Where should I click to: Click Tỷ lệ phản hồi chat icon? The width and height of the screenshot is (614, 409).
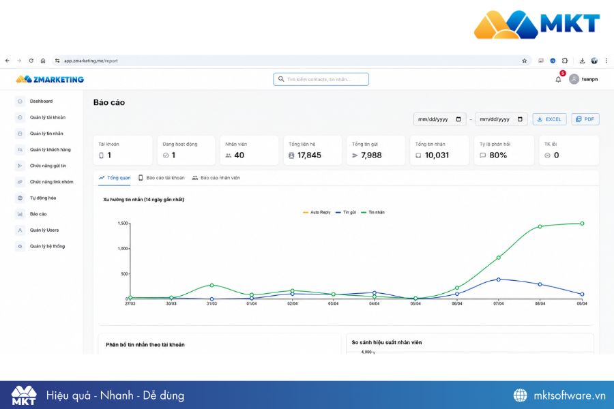pyautogui.click(x=482, y=155)
